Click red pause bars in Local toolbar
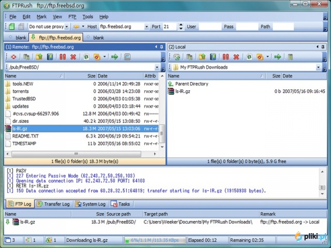Image resolution: width=331 pixels, height=248 pixels. coord(225,57)
